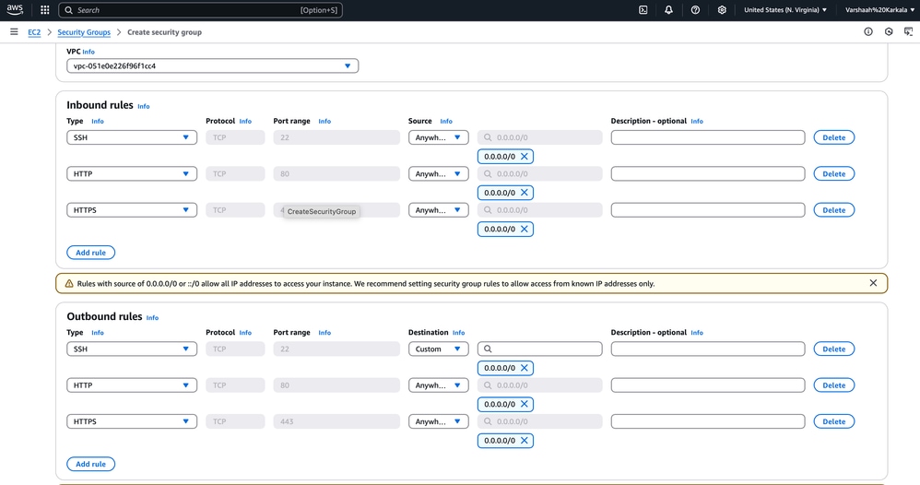Open console settings gear icon
The width and height of the screenshot is (920, 485).
722,10
